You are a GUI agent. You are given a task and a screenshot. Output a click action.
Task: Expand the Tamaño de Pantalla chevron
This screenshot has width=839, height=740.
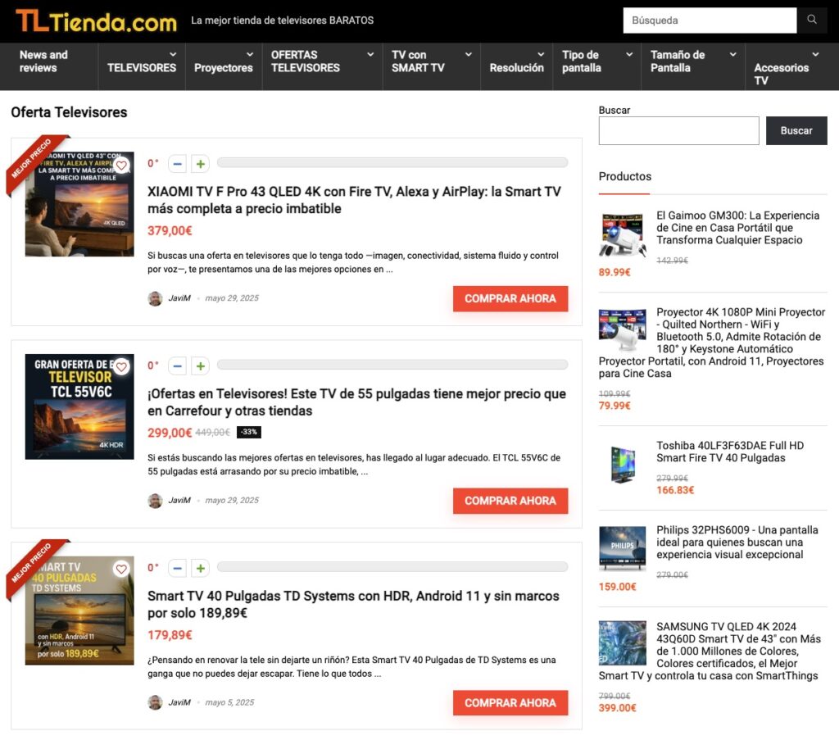[x=733, y=55]
